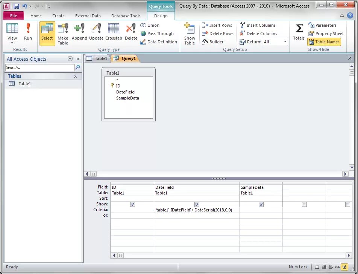358x274 pixels.
Task: Select the Make Table query type
Action: click(x=63, y=33)
